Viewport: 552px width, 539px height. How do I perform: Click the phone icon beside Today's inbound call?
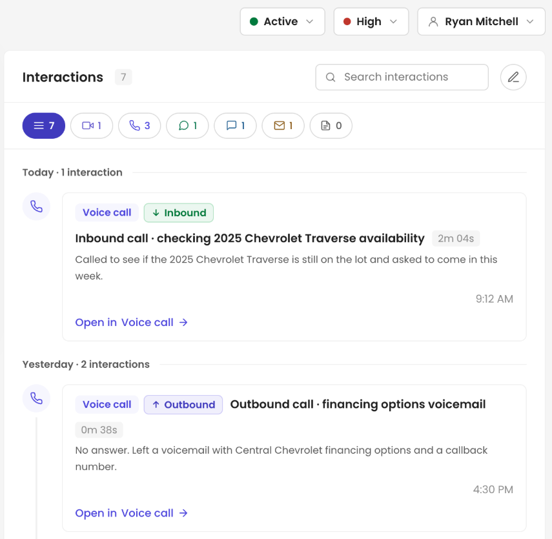pos(36,207)
